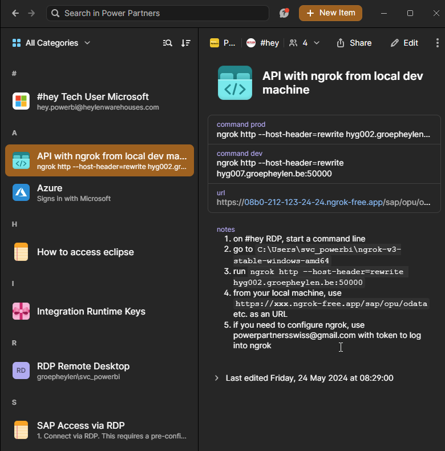445x451 pixels.
Task: Click the Microsoft logo icon in list
Action: point(21,101)
